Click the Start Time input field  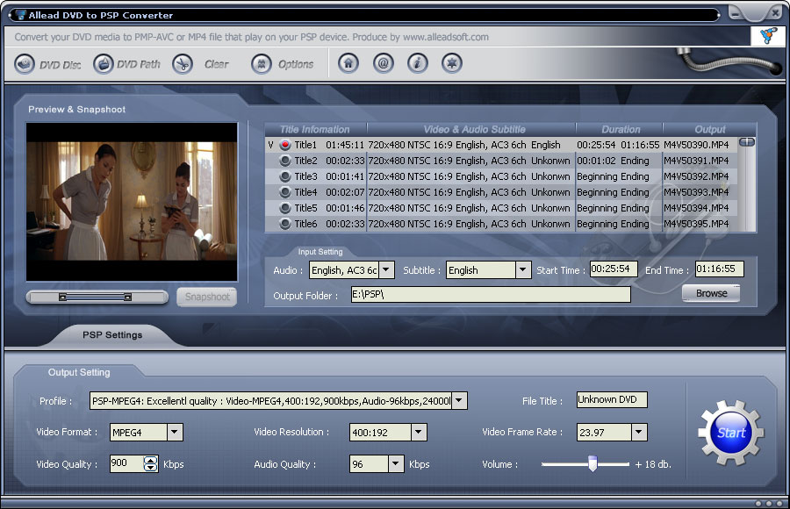(612, 269)
